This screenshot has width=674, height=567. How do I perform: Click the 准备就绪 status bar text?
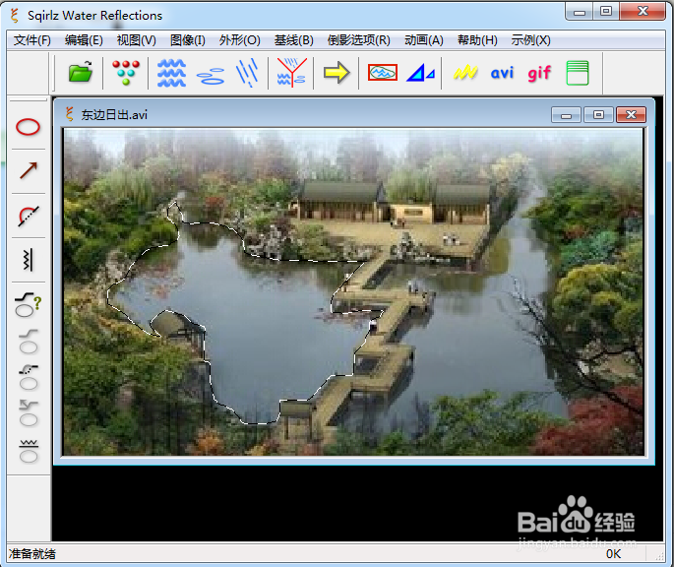tap(32, 554)
